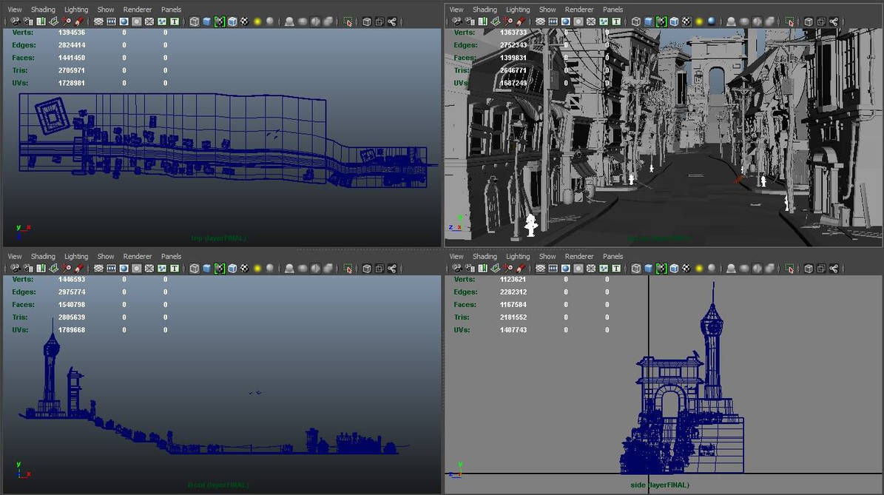Click Select Camera icon in perspective viewport
Screen dimensions: 884x495
point(457,21)
